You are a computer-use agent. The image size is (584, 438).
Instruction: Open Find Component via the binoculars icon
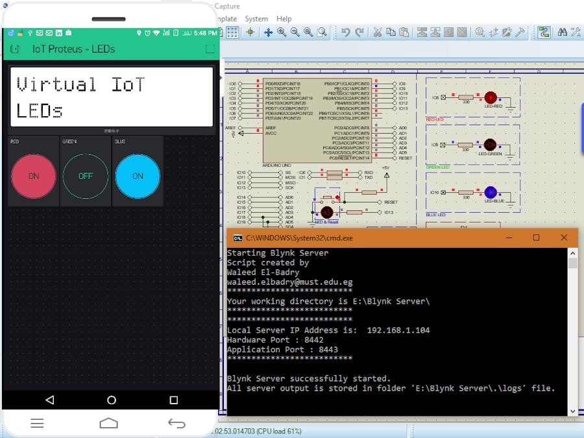point(562,32)
